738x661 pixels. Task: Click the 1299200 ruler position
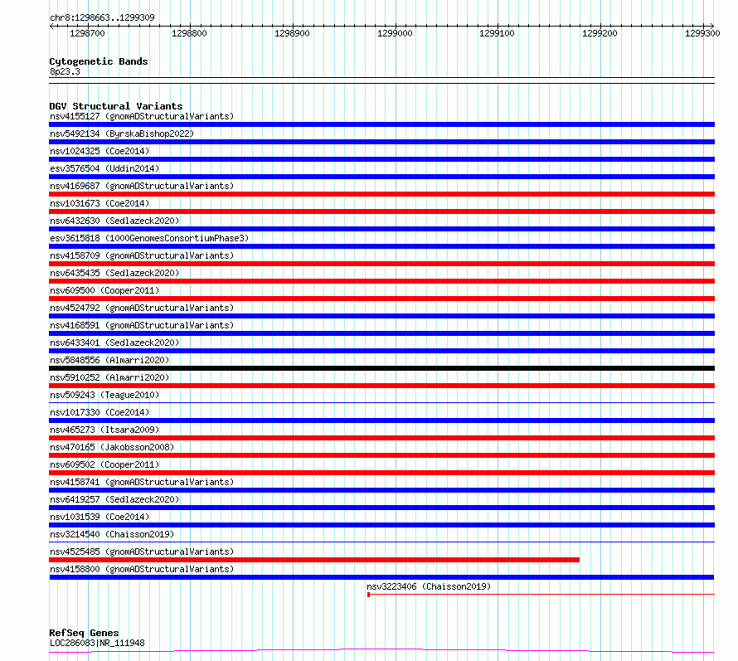pyautogui.click(x=600, y=33)
